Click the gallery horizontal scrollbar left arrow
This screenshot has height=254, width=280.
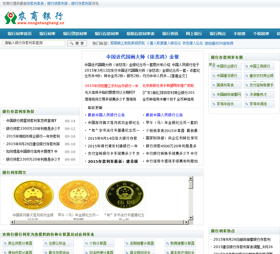pyautogui.click(x=13, y=222)
